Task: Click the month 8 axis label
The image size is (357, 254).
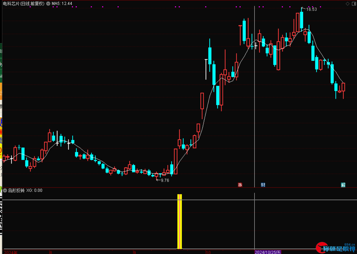Action: [x=51, y=252]
